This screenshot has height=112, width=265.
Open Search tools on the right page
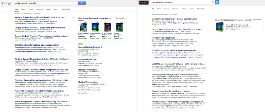click(x=201, y=9)
